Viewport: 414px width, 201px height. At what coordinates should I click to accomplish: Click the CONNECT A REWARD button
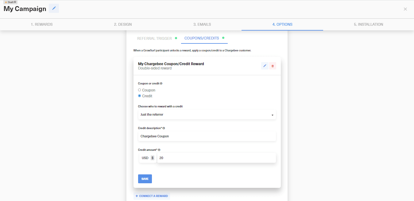tap(152, 196)
